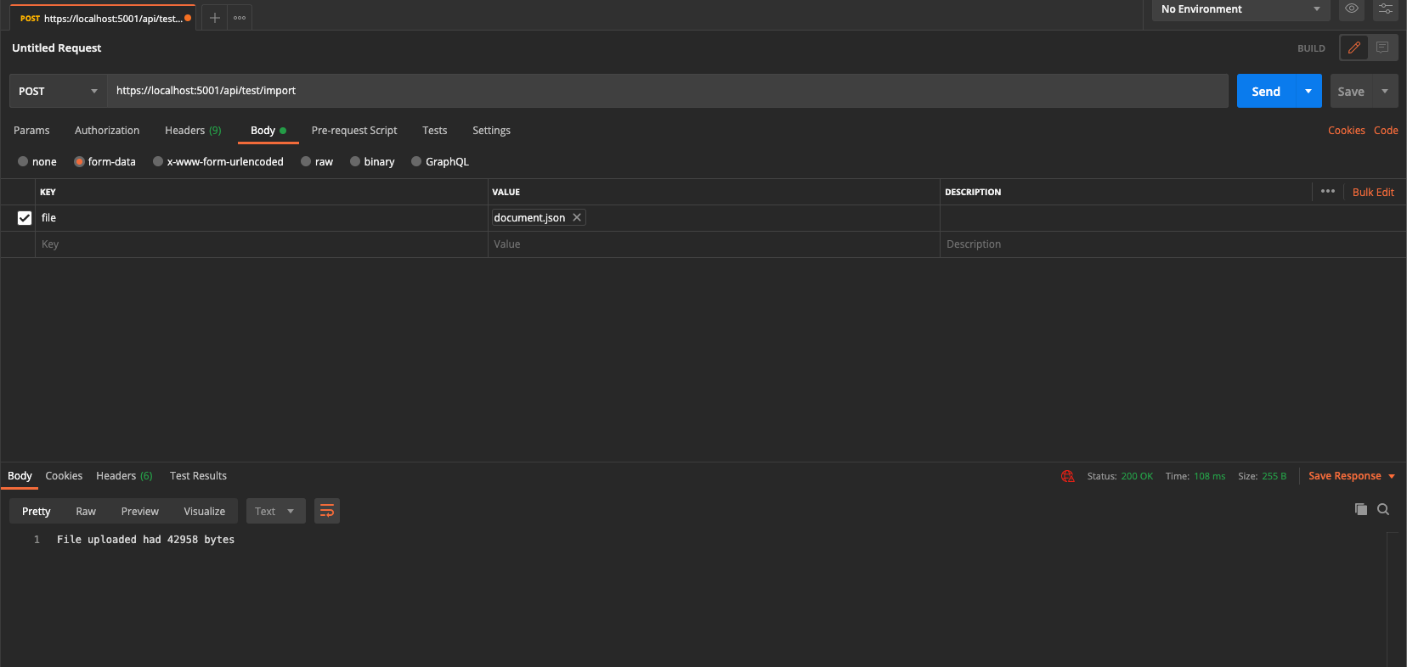This screenshot has height=667, width=1407.
Task: Copy the response body to clipboard
Action: [1361, 509]
